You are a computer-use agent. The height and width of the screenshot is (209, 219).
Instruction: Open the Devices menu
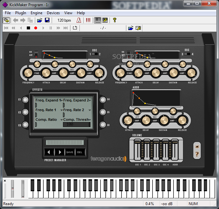coord(53,13)
